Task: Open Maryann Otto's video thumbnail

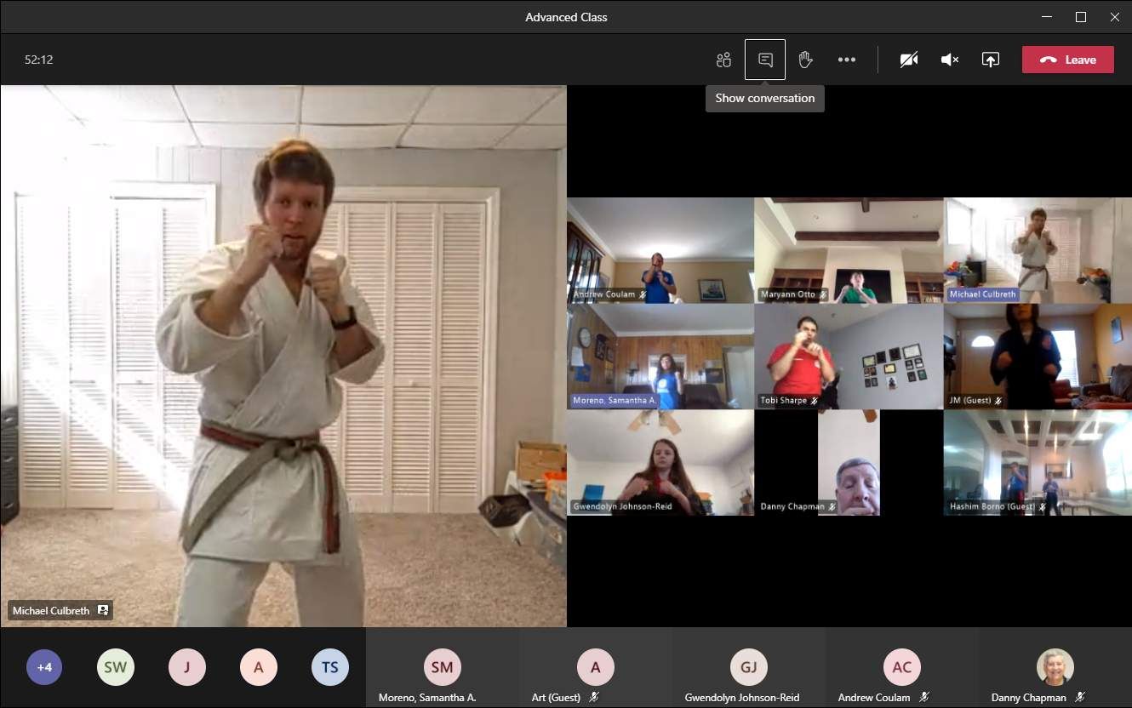Action: coord(848,250)
